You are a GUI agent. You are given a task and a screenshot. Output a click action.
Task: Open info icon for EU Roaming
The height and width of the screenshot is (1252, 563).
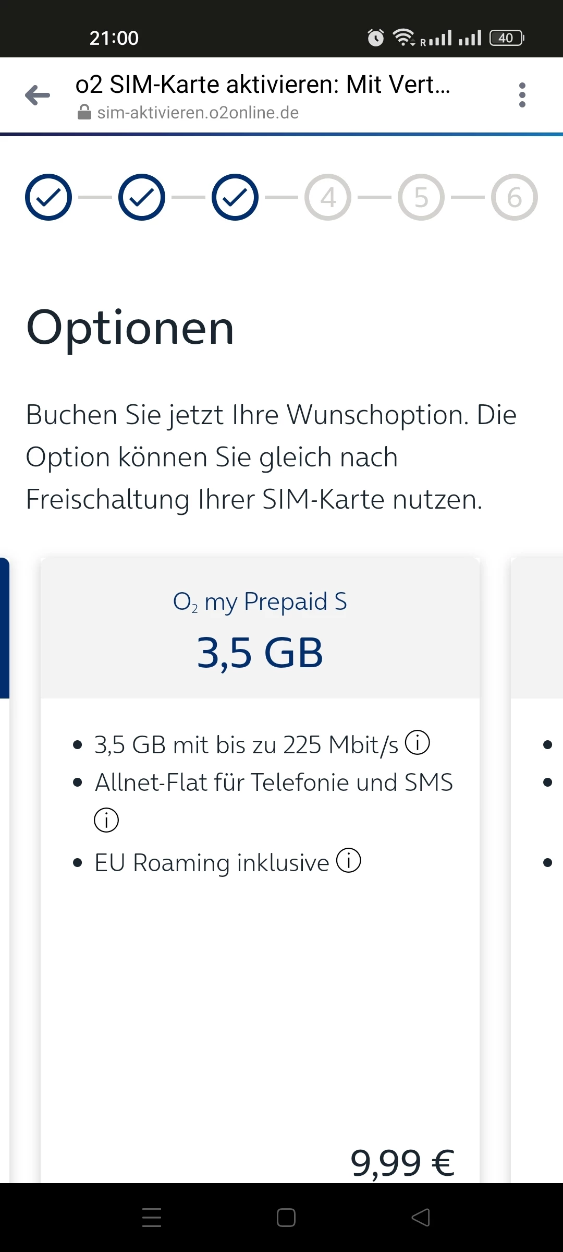click(348, 860)
